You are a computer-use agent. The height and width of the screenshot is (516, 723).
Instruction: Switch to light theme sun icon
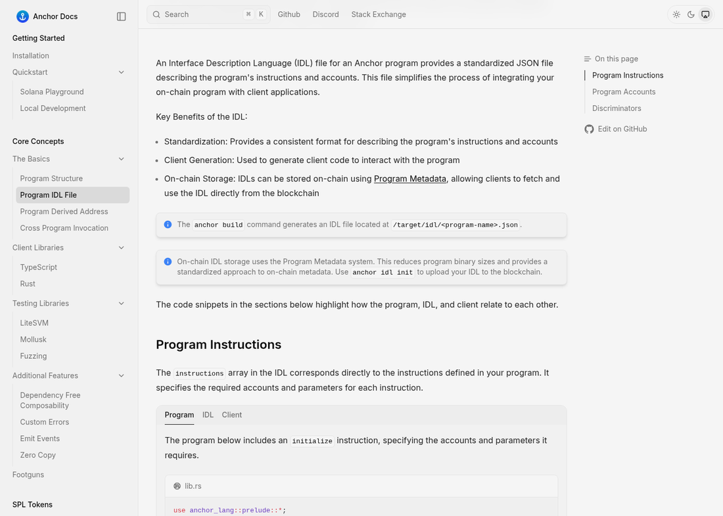point(676,14)
